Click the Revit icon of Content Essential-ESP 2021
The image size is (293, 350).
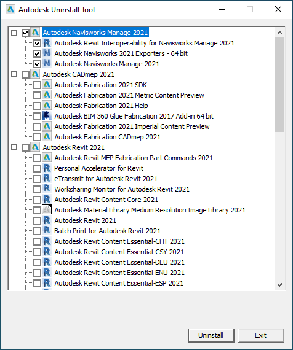pos(47,283)
